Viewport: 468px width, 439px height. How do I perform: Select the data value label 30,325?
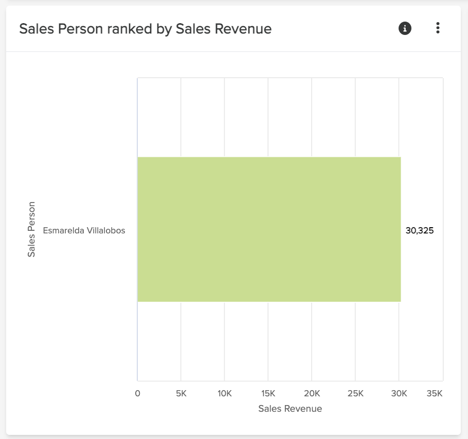(x=419, y=230)
